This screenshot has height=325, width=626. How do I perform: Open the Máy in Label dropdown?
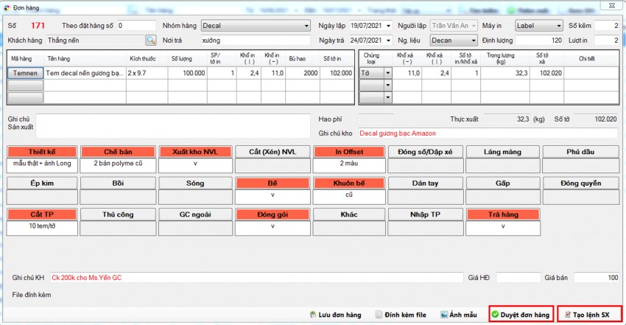pos(558,26)
